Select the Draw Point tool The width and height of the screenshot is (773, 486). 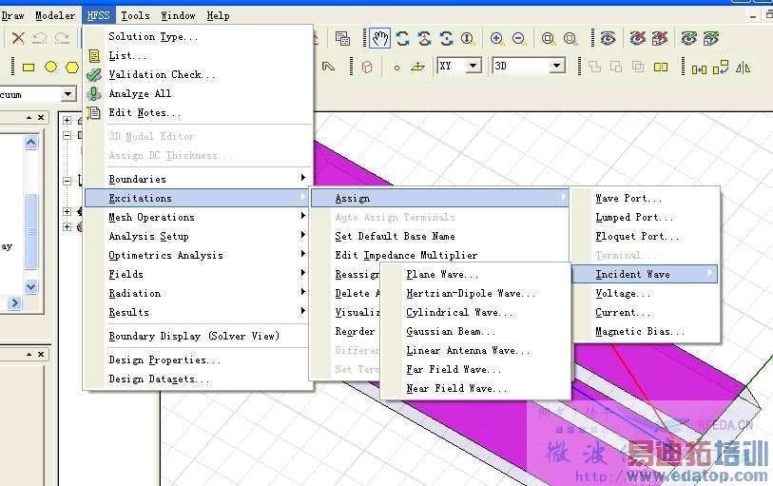[x=396, y=68]
